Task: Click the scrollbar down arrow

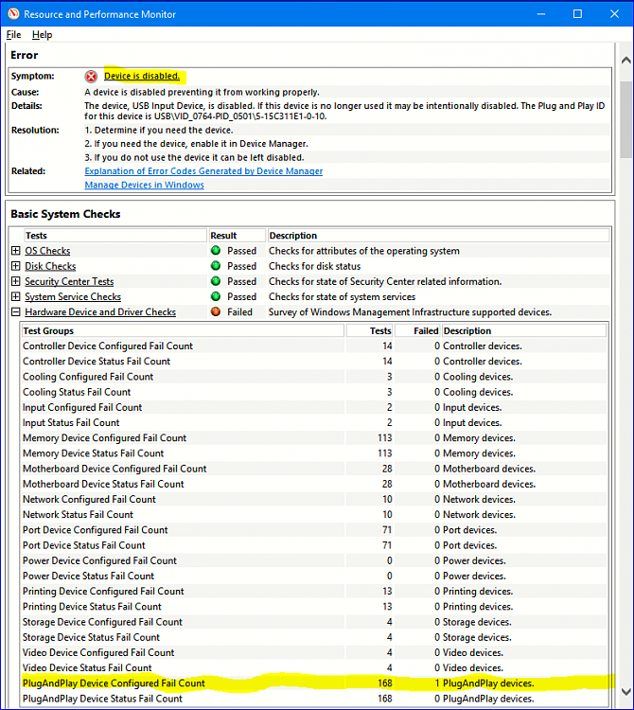Action: pyautogui.click(x=625, y=692)
